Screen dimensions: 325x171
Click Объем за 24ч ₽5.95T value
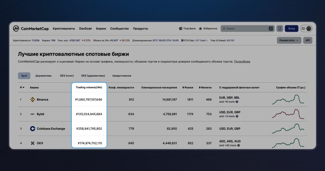(x=114, y=41)
